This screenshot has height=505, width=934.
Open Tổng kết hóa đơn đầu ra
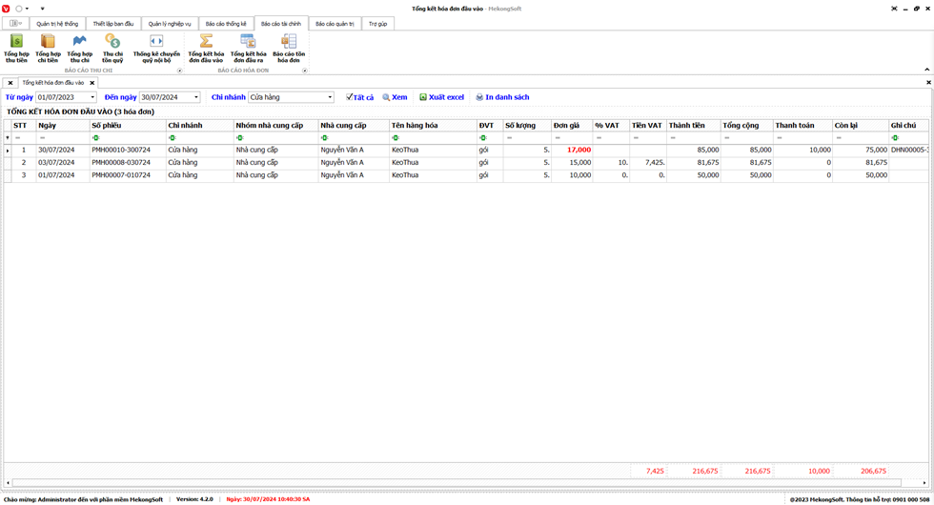click(248, 48)
